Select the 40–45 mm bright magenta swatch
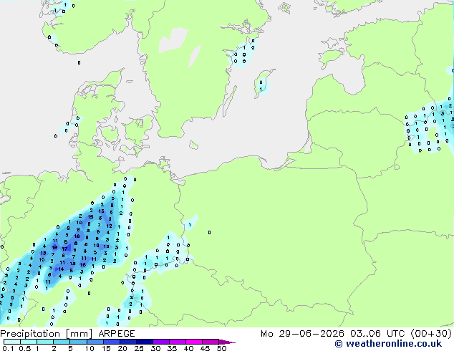 pyautogui.click(x=194, y=342)
